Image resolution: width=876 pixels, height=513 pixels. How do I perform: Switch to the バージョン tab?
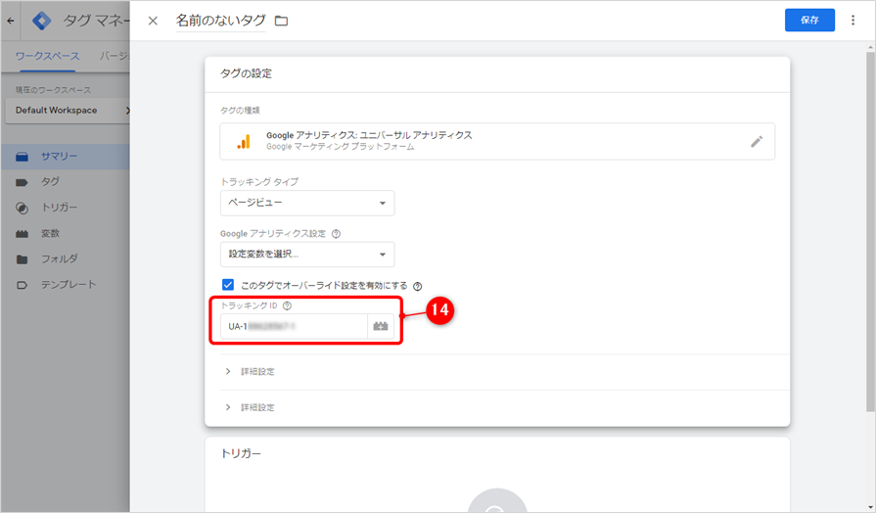click(114, 56)
